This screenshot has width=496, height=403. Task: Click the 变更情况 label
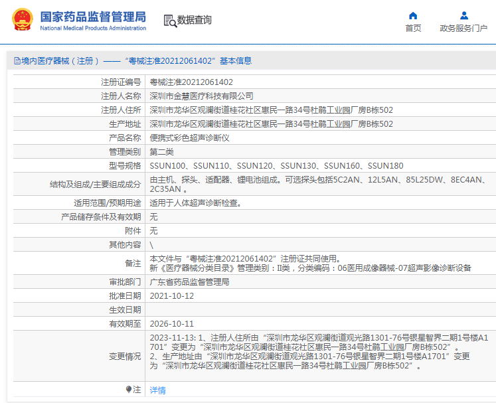125,356
